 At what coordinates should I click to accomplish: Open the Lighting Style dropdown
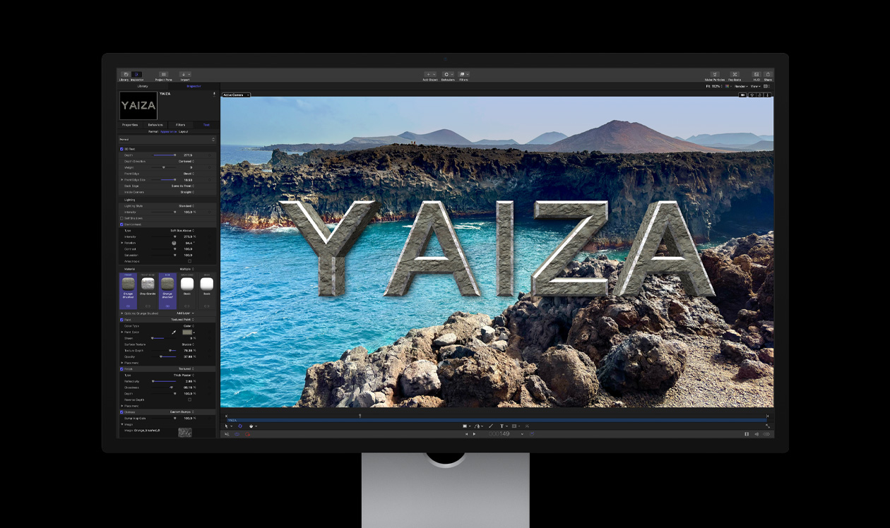tap(187, 206)
